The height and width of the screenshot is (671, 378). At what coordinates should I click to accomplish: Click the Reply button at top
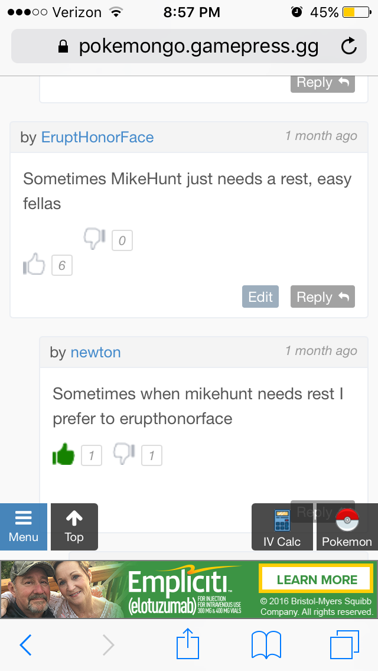(323, 83)
